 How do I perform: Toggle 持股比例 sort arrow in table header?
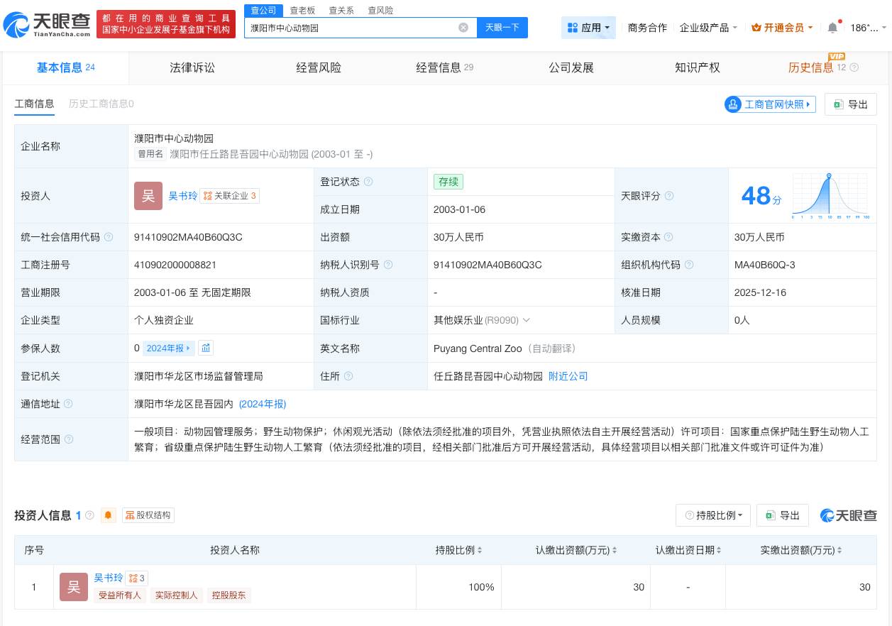[480, 550]
